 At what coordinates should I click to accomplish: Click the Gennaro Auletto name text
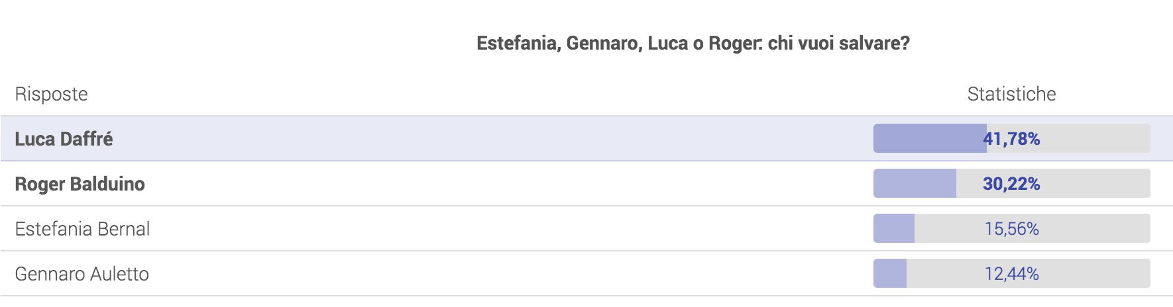(82, 274)
